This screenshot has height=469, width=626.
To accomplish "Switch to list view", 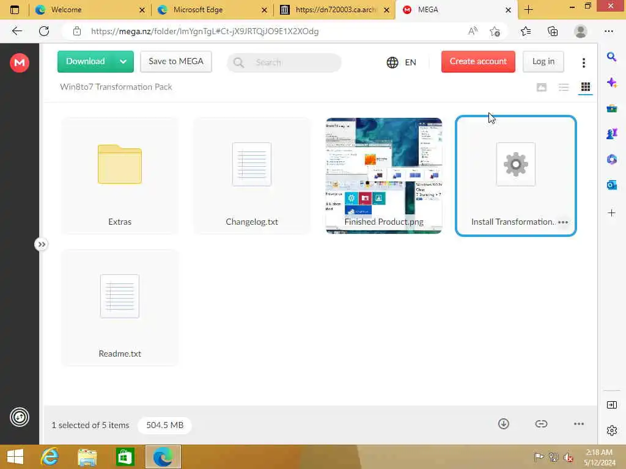I will (563, 87).
